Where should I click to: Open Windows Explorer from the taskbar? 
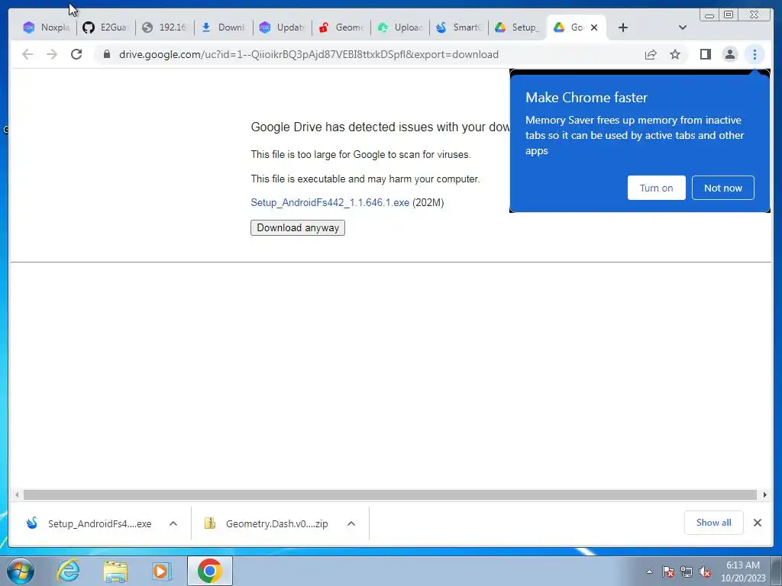point(115,571)
